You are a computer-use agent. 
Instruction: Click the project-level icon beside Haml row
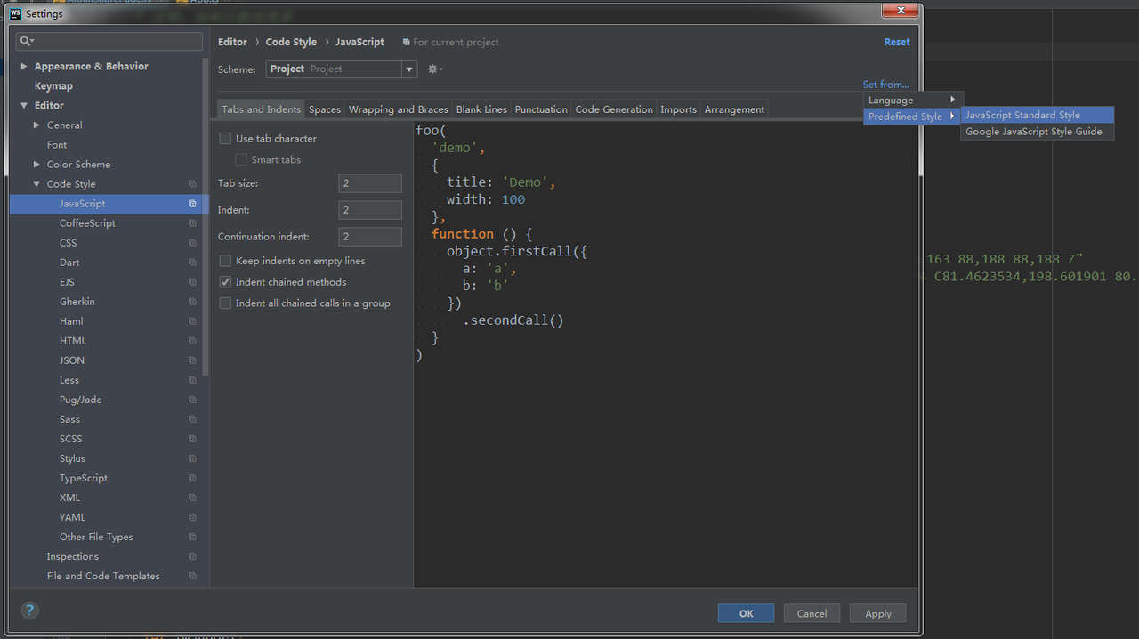coord(192,321)
